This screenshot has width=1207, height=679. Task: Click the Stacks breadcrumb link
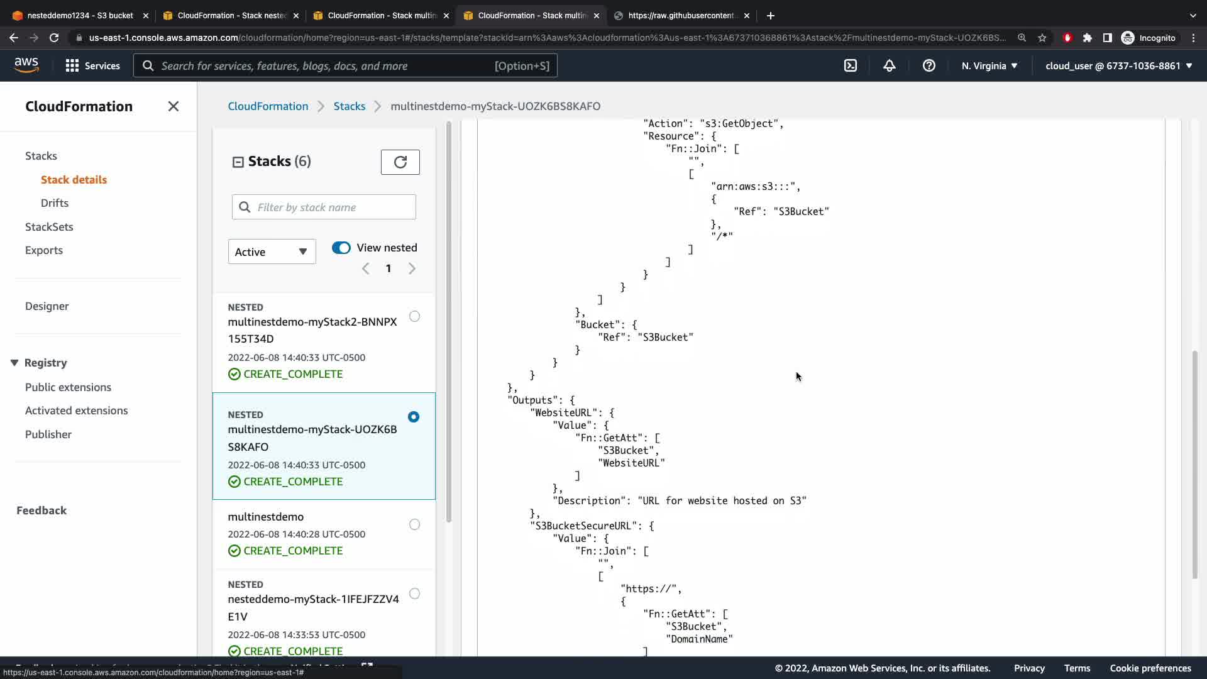(x=349, y=106)
